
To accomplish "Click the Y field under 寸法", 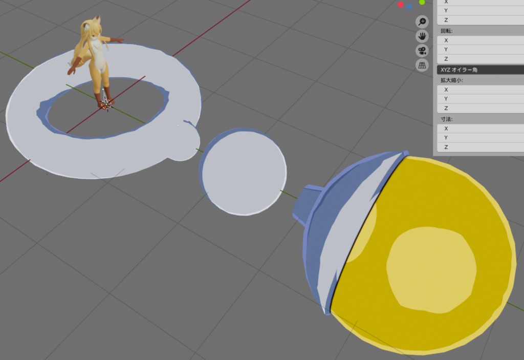I will (x=481, y=138).
